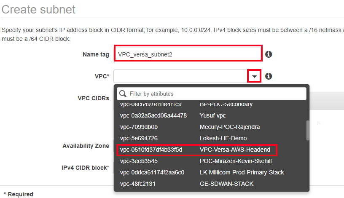Click the magnifier icon in filter box

[123, 94]
